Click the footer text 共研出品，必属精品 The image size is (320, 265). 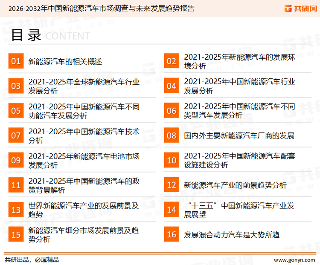32,259
